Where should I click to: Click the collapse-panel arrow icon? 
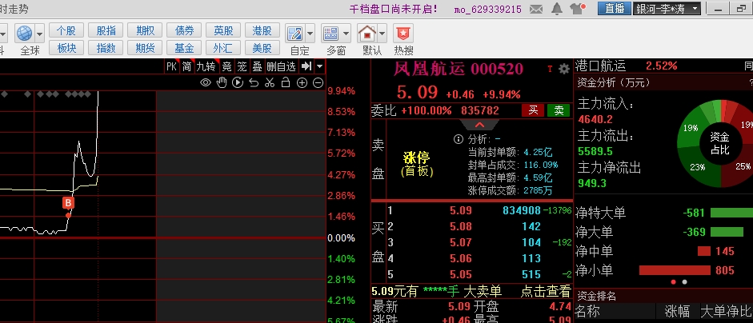coord(306,66)
